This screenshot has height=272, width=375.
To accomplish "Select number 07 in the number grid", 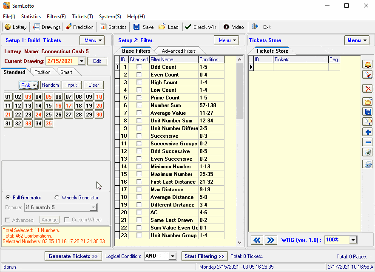I will [x=68, y=96].
